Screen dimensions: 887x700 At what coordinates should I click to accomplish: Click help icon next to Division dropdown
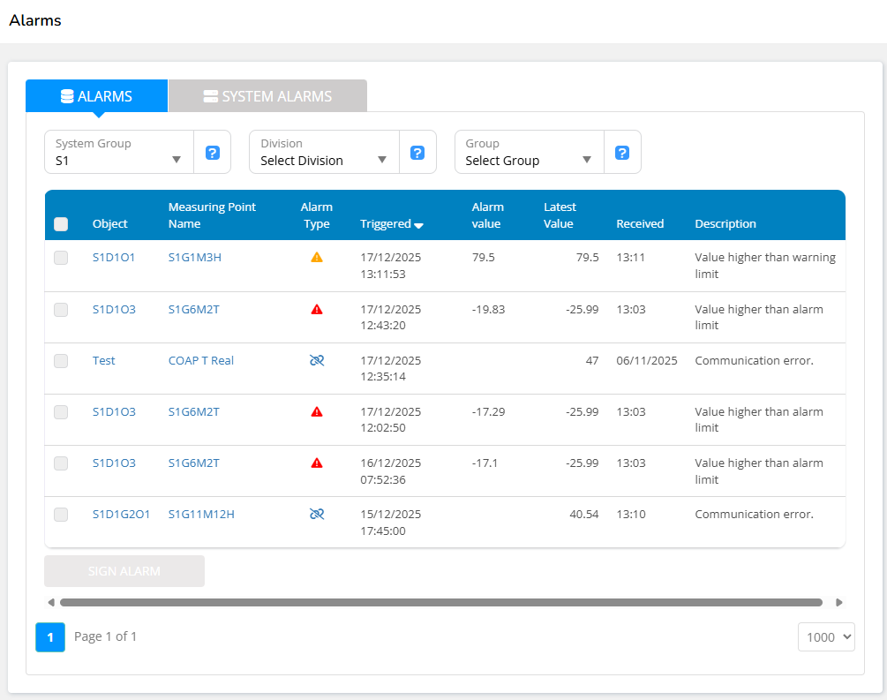pos(417,153)
